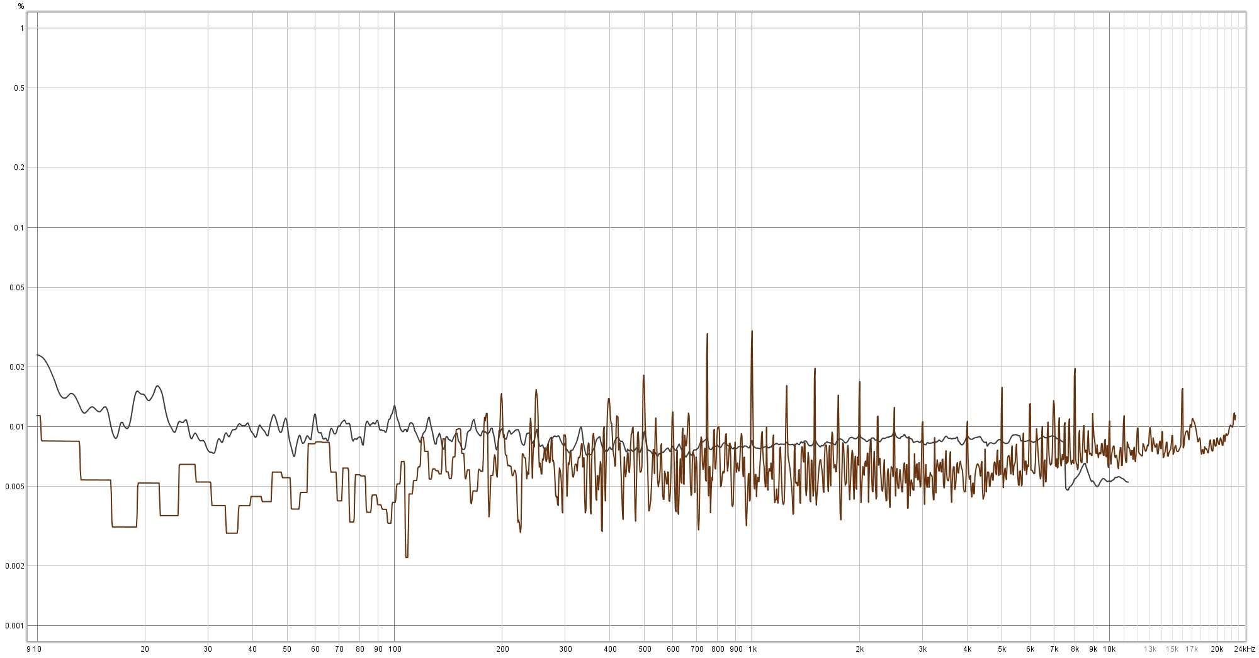Pick the 400 Hz frequency axis label
The width and height of the screenshot is (1259, 658).
[x=610, y=649]
